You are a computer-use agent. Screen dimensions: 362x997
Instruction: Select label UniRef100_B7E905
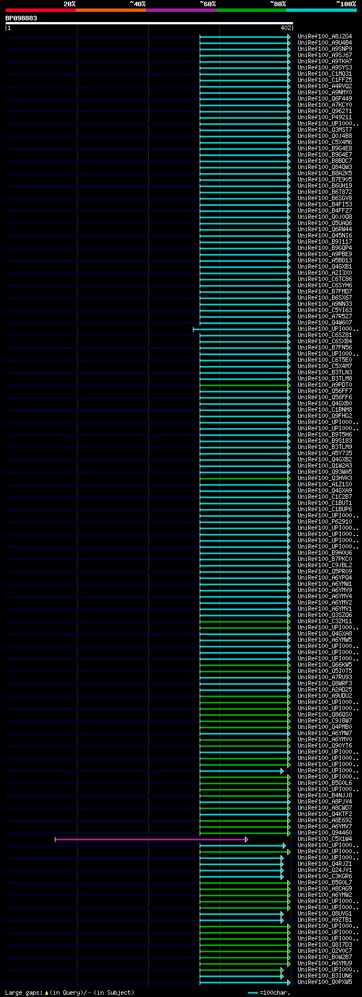(325, 180)
